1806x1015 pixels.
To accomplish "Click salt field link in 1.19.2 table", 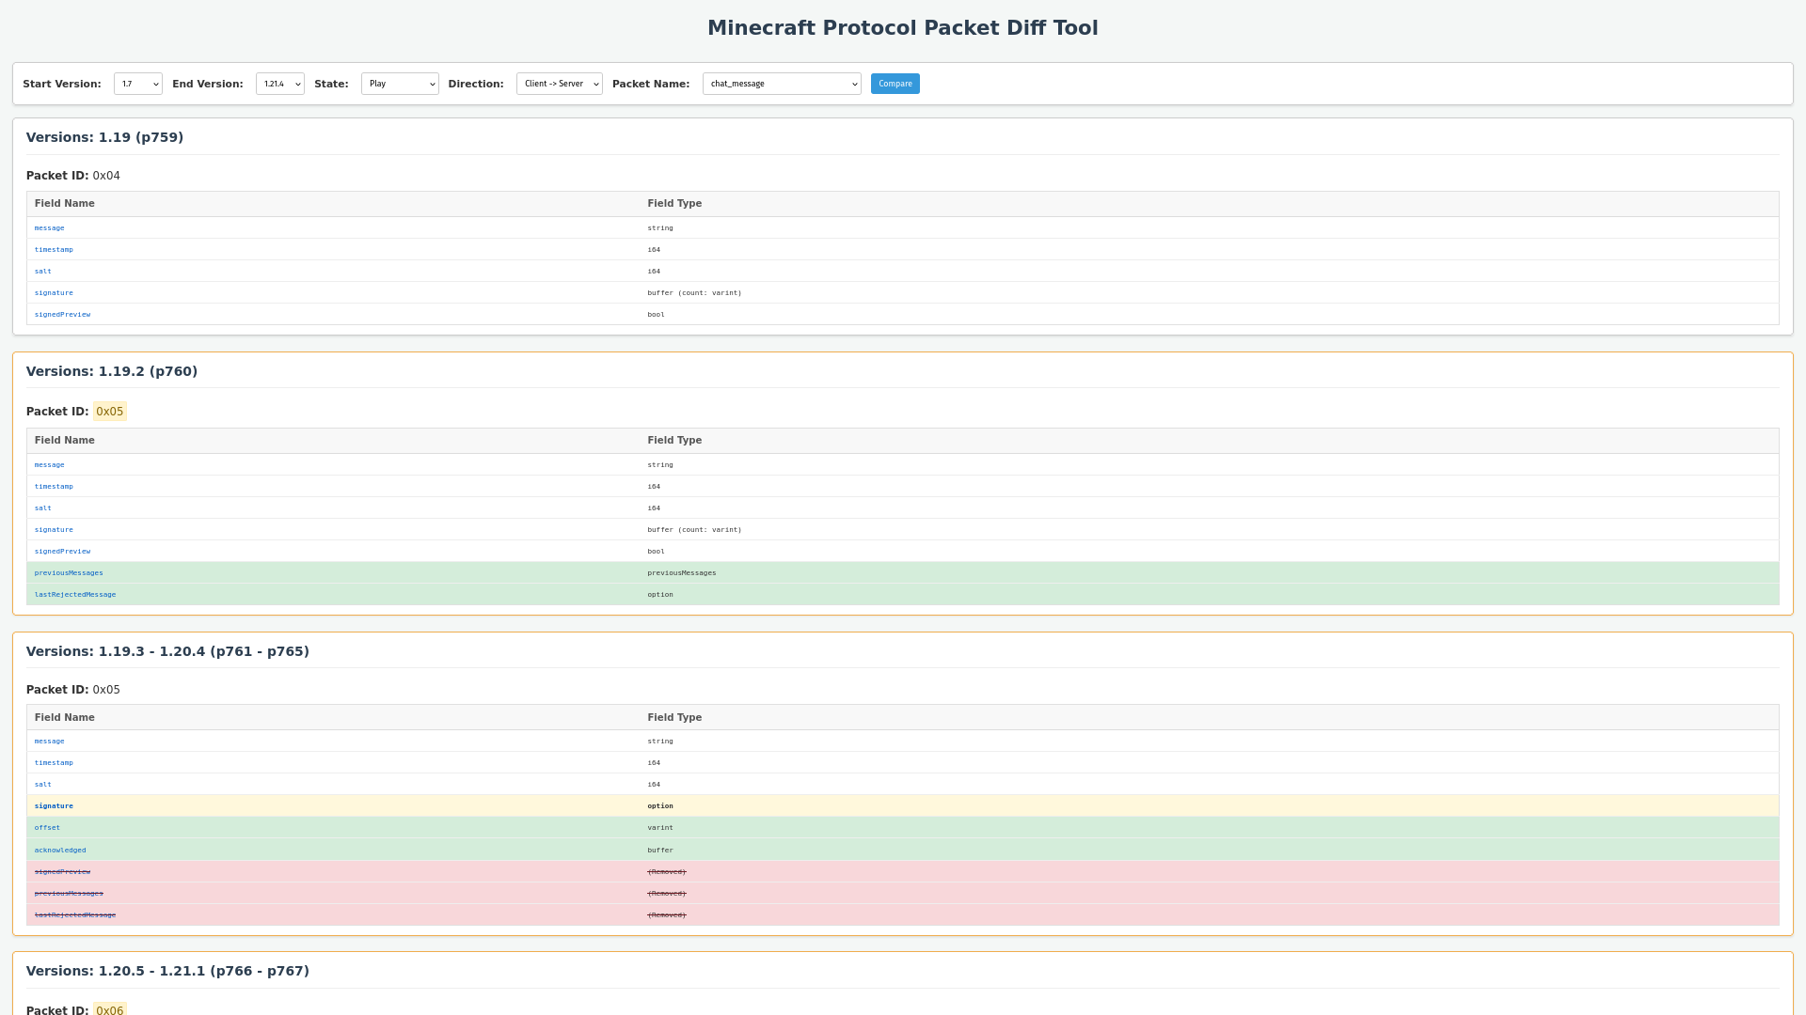I will pos(43,508).
